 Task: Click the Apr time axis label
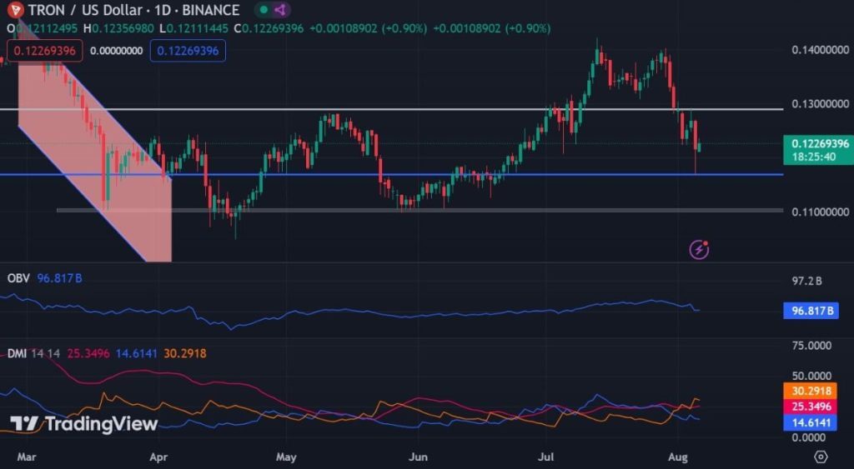pos(158,457)
